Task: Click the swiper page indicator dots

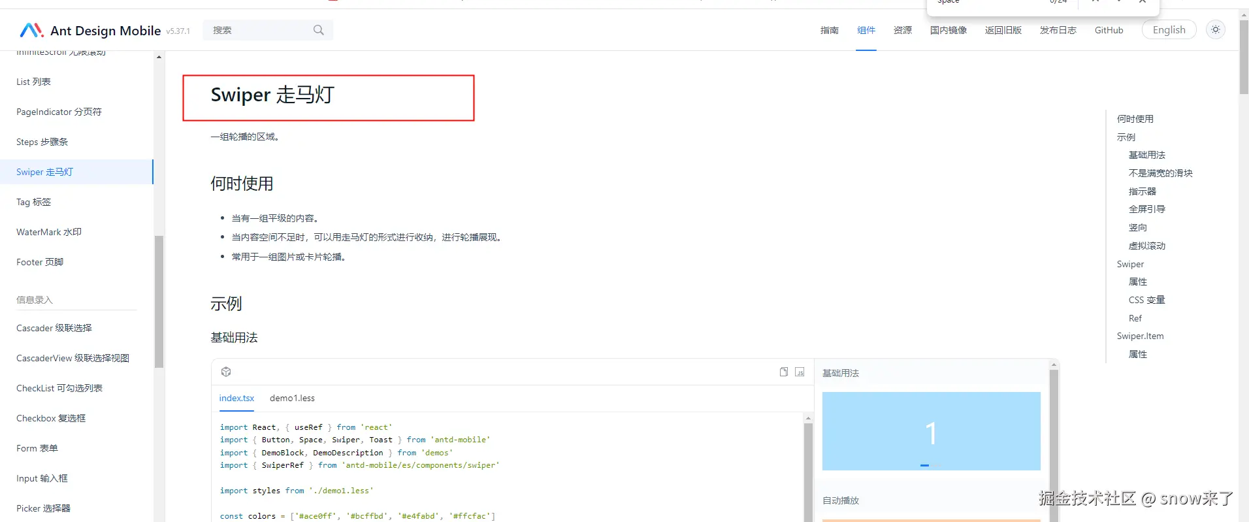Action: [x=930, y=465]
